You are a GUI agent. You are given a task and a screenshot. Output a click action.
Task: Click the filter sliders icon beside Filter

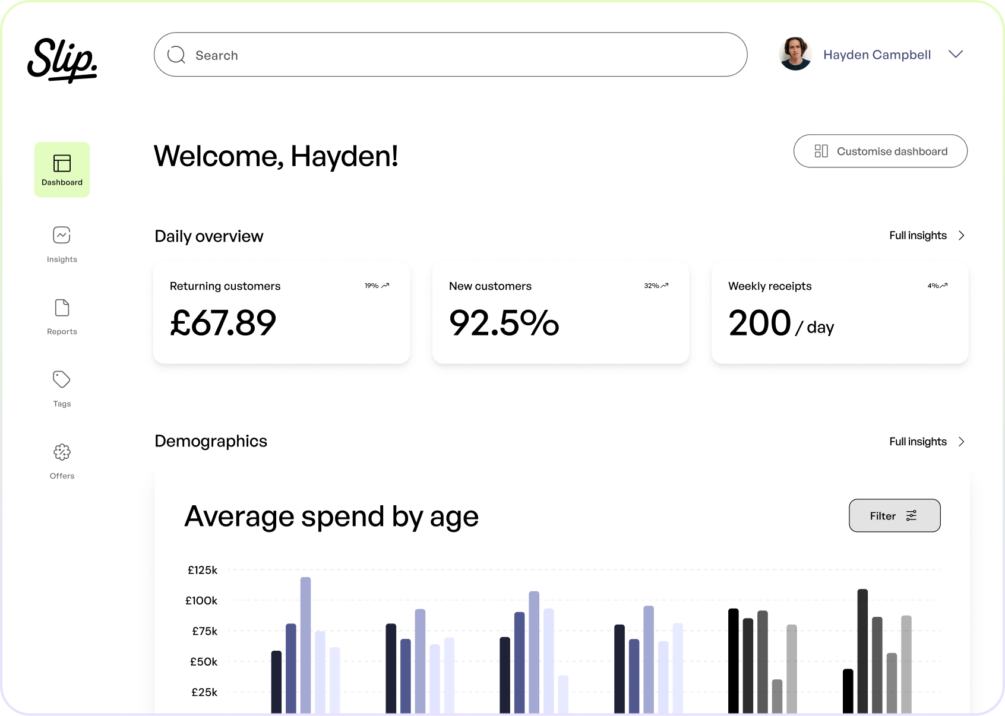pos(912,515)
